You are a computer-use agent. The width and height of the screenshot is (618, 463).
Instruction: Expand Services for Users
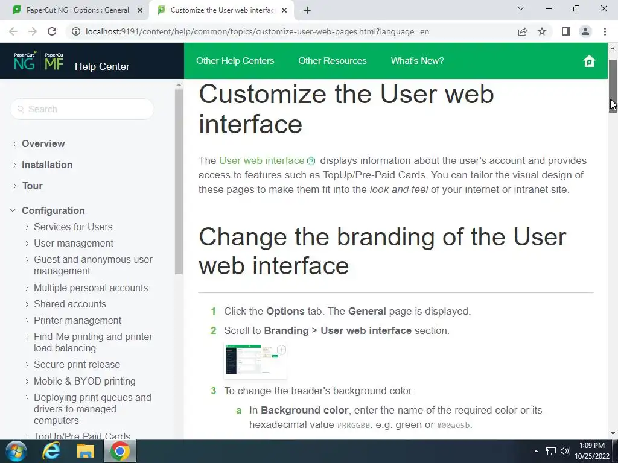27,227
